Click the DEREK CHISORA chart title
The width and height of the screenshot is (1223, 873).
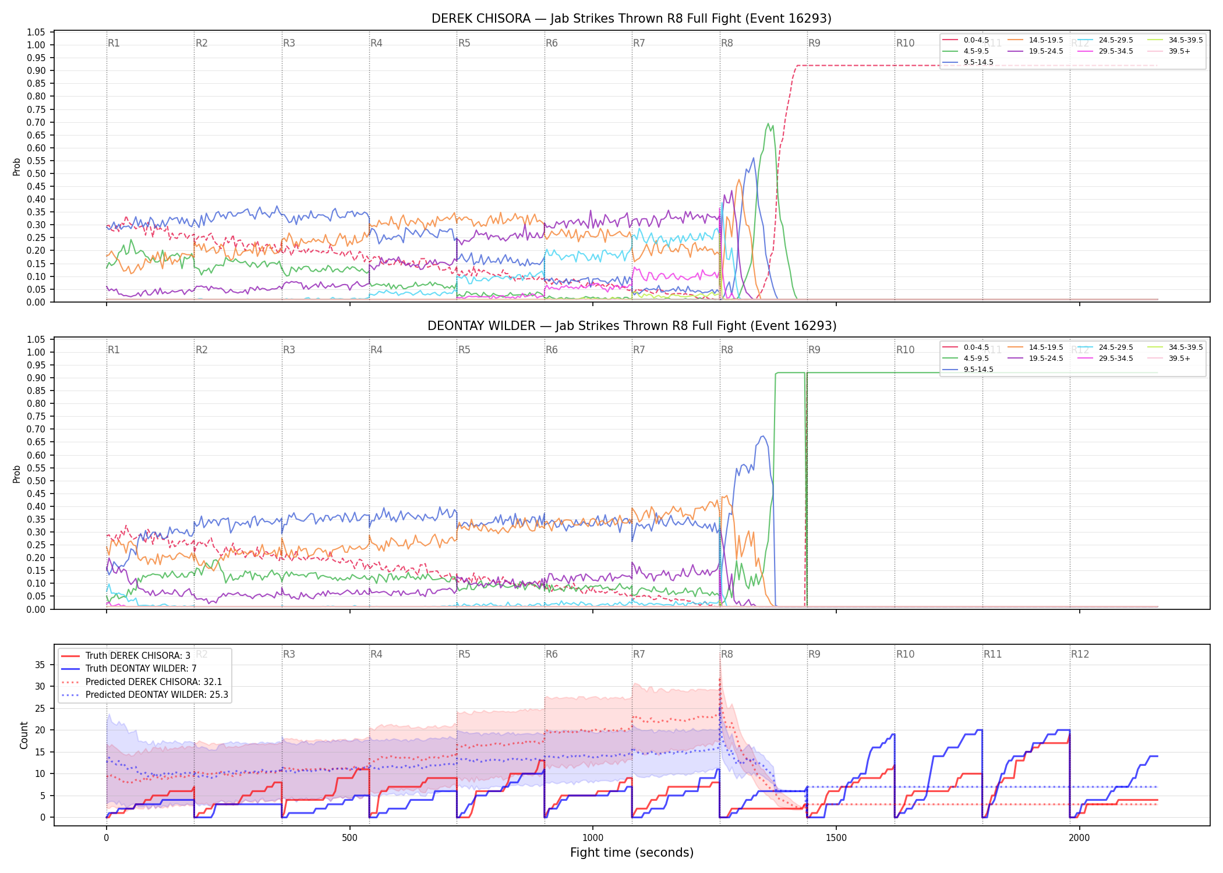pos(631,19)
